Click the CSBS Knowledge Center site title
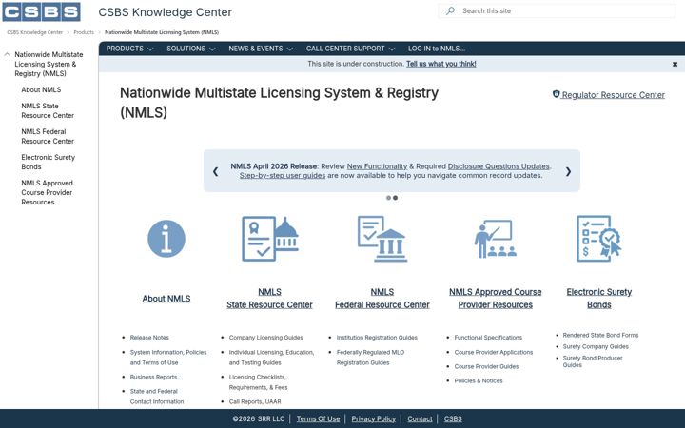The image size is (685, 428). pos(166,12)
